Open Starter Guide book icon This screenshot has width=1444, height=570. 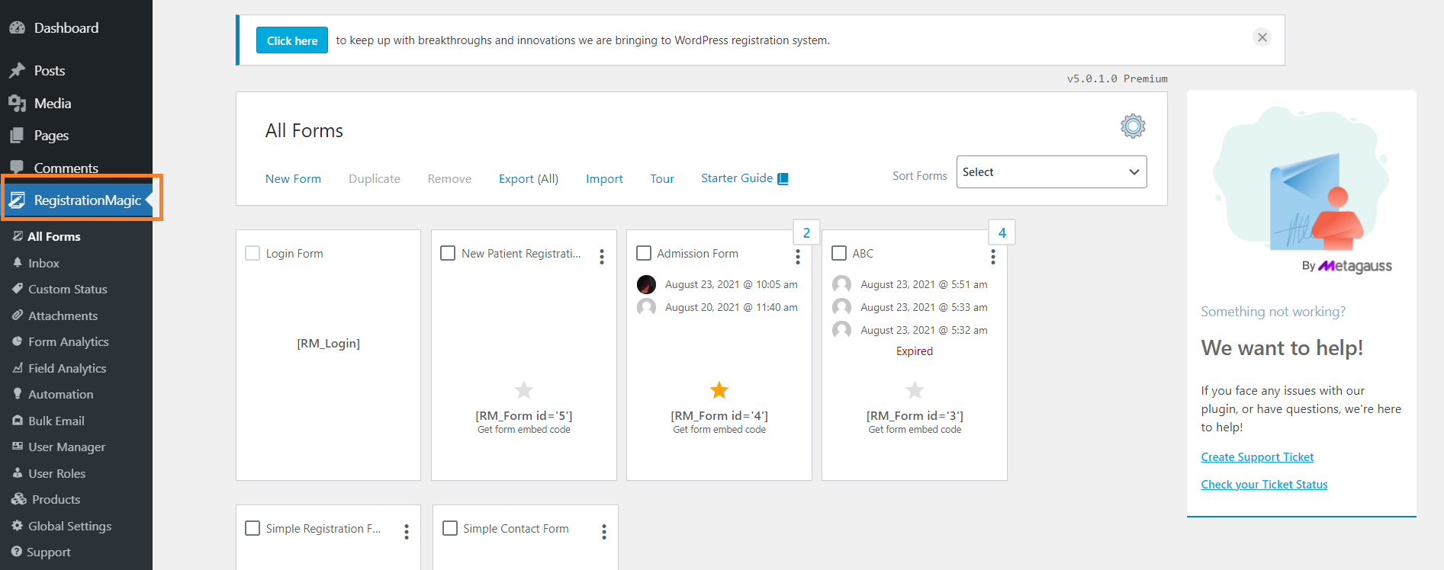(x=783, y=178)
